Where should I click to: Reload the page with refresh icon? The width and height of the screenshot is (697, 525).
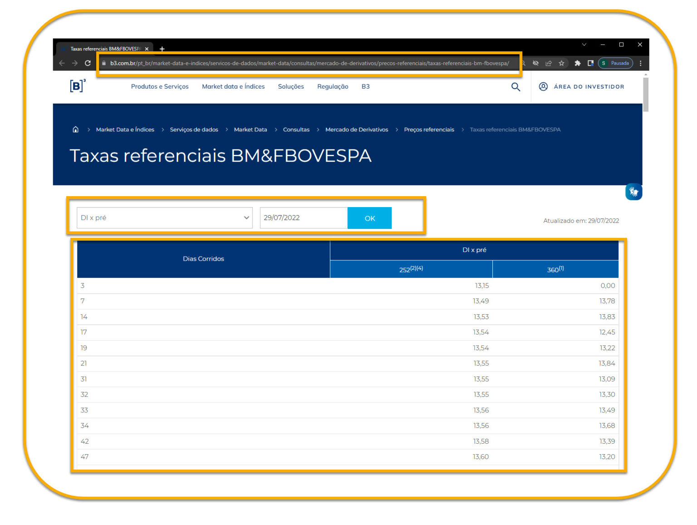[88, 63]
